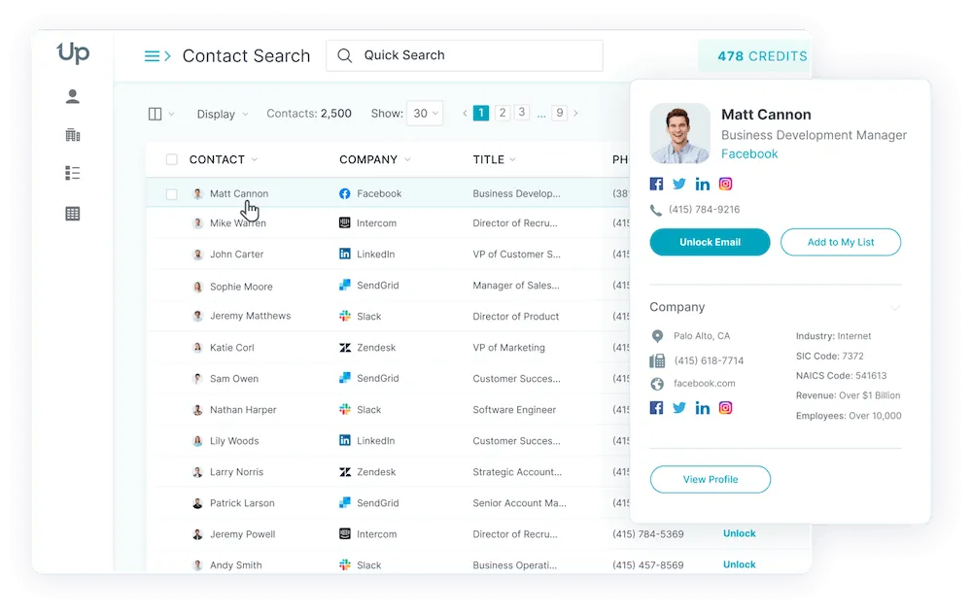
Task: Click the grid view icon in the sidebar
Action: click(x=71, y=212)
